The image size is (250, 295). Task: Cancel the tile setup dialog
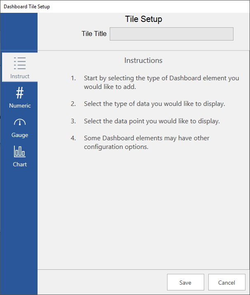[x=226, y=283]
